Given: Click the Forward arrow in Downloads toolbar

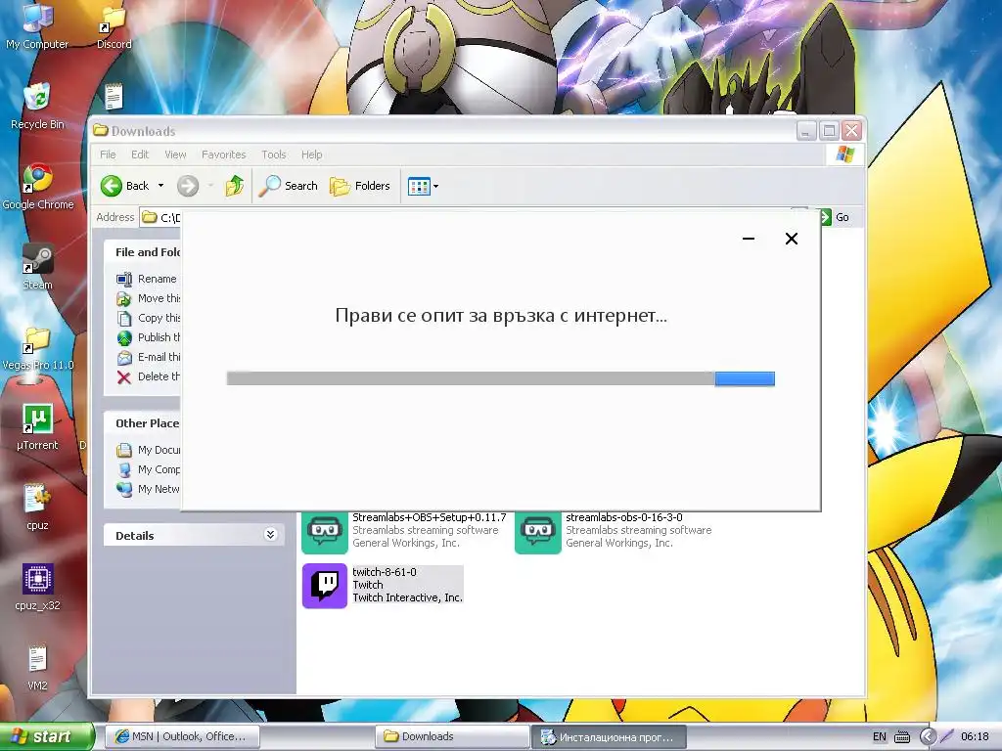Looking at the screenshot, I should point(188,186).
